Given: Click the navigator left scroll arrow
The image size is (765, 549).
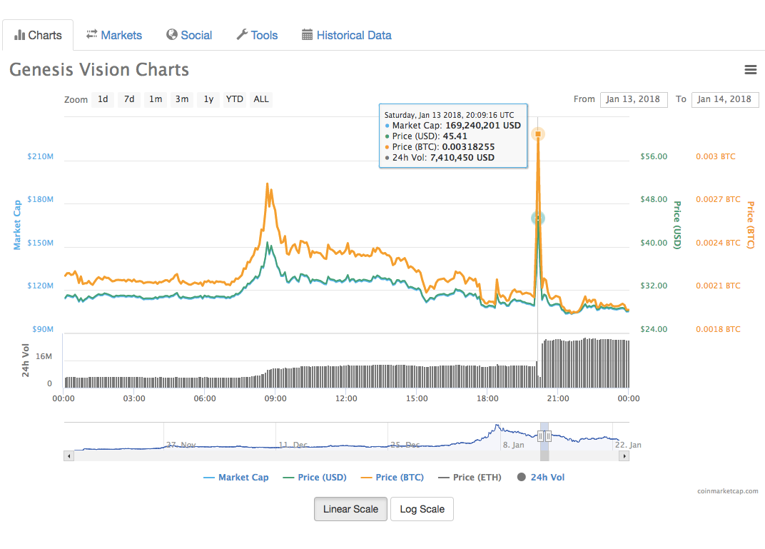Looking at the screenshot, I should click(69, 455).
